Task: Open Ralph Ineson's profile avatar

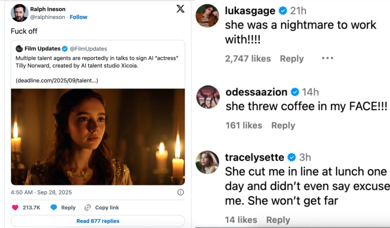Action: [19, 13]
